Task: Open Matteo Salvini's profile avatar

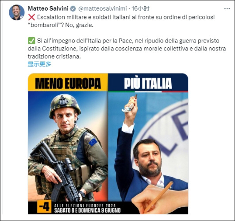Action: tap(17, 12)
